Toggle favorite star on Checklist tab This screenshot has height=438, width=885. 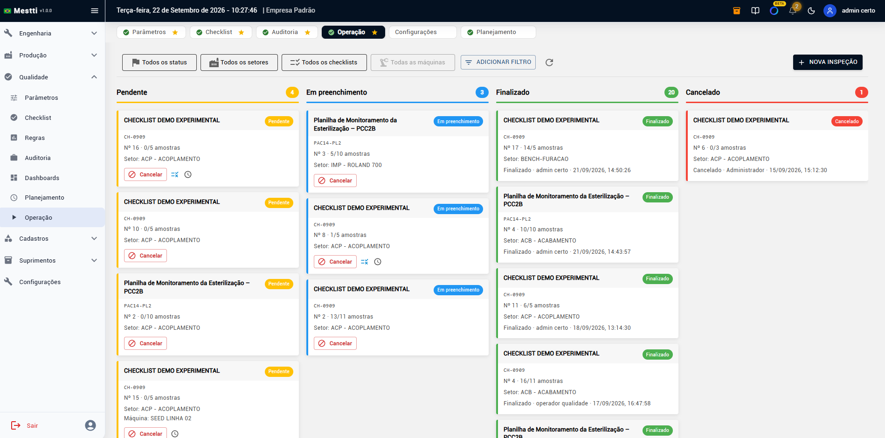coord(242,32)
